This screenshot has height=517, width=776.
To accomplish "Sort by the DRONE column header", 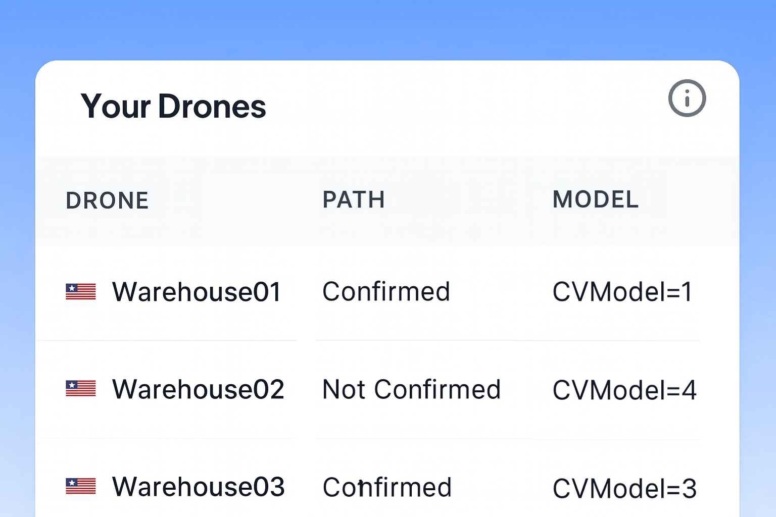I will coord(107,200).
